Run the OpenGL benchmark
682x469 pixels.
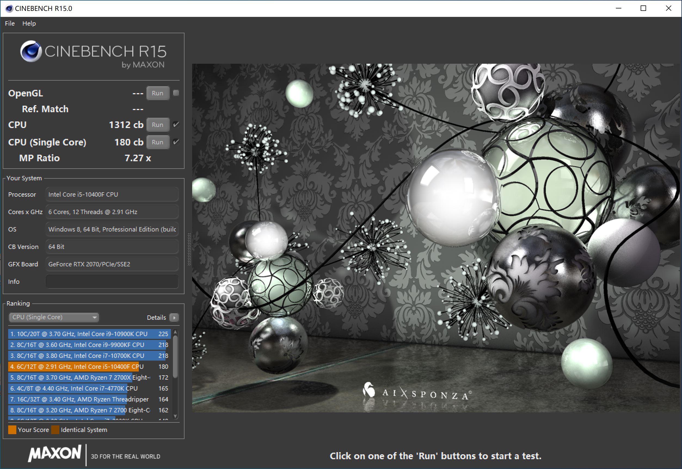click(158, 93)
